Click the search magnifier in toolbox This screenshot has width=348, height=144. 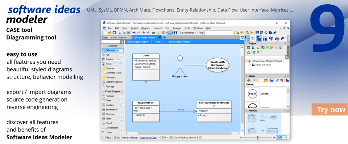(x=122, y=42)
